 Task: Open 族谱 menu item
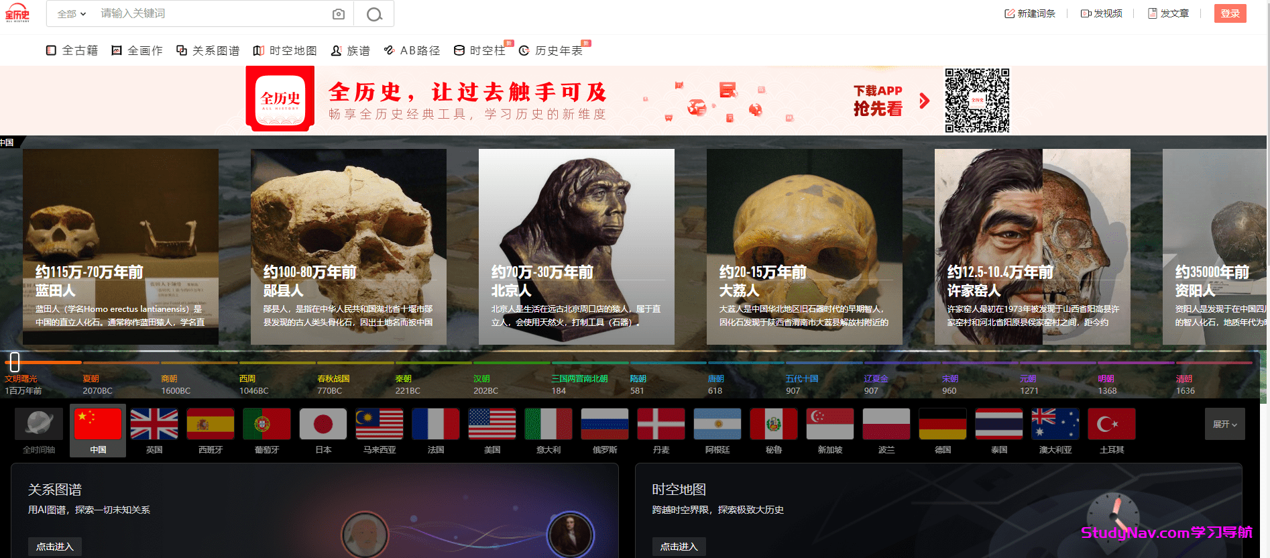pos(351,50)
